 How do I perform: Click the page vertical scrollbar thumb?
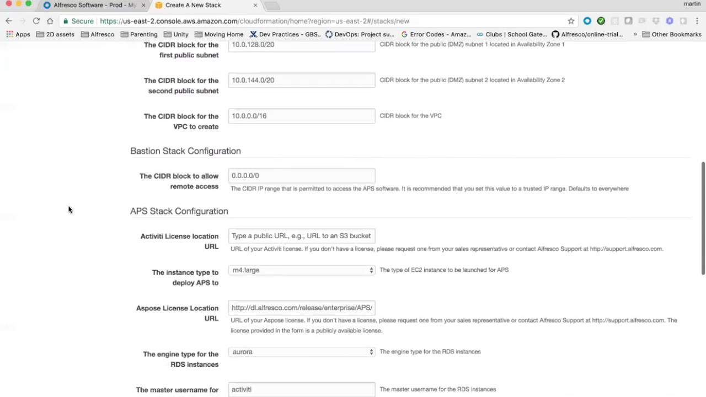pos(703,218)
